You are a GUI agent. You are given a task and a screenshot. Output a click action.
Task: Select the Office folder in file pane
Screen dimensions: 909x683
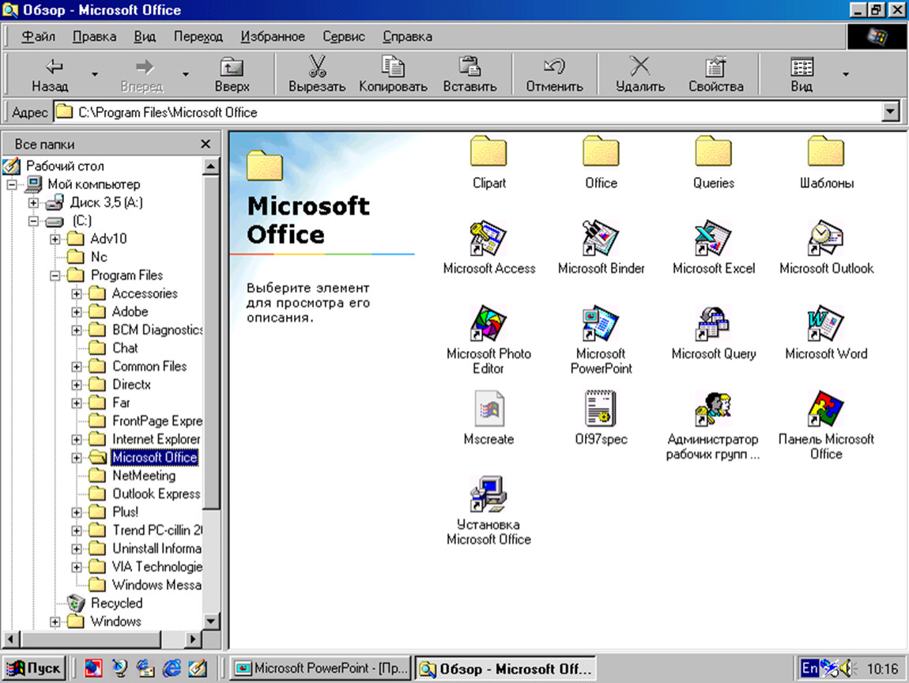601,152
